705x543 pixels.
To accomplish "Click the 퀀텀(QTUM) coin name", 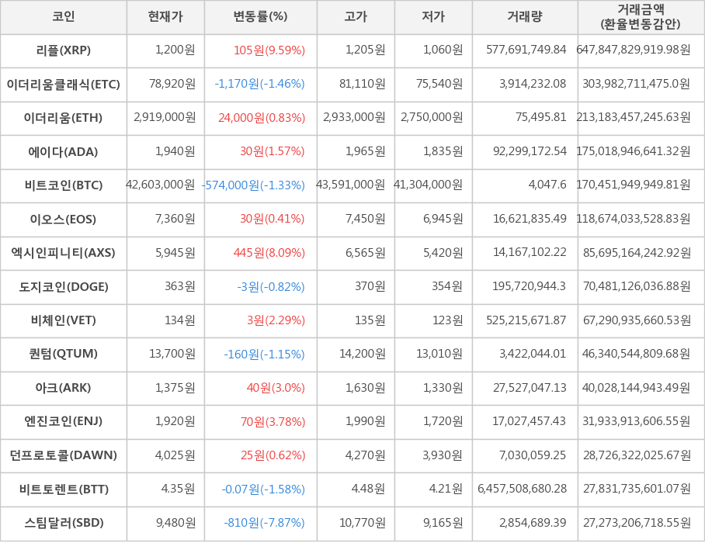I will click(x=63, y=355).
